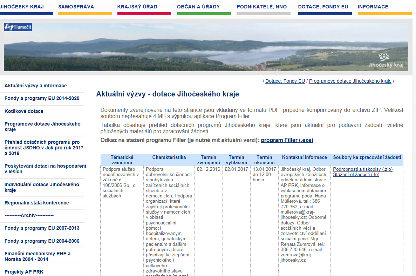The image size is (416, 276).
Task: Open Individuální dotace Jihočeského kraje
Action: pyautogui.click(x=42, y=187)
